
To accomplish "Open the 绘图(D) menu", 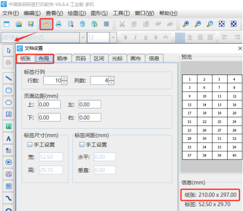I will 77,13.
